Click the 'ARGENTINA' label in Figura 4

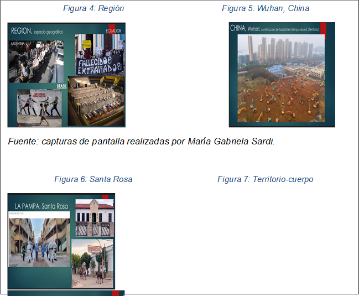[19, 43]
